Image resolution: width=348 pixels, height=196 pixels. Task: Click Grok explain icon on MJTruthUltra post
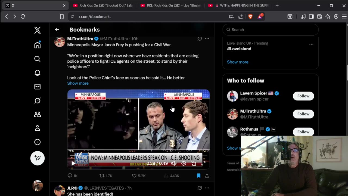pos(200,39)
